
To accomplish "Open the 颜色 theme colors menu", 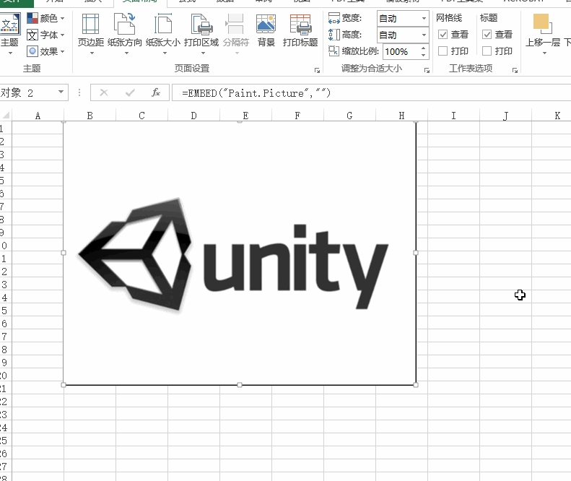I will 45,18.
